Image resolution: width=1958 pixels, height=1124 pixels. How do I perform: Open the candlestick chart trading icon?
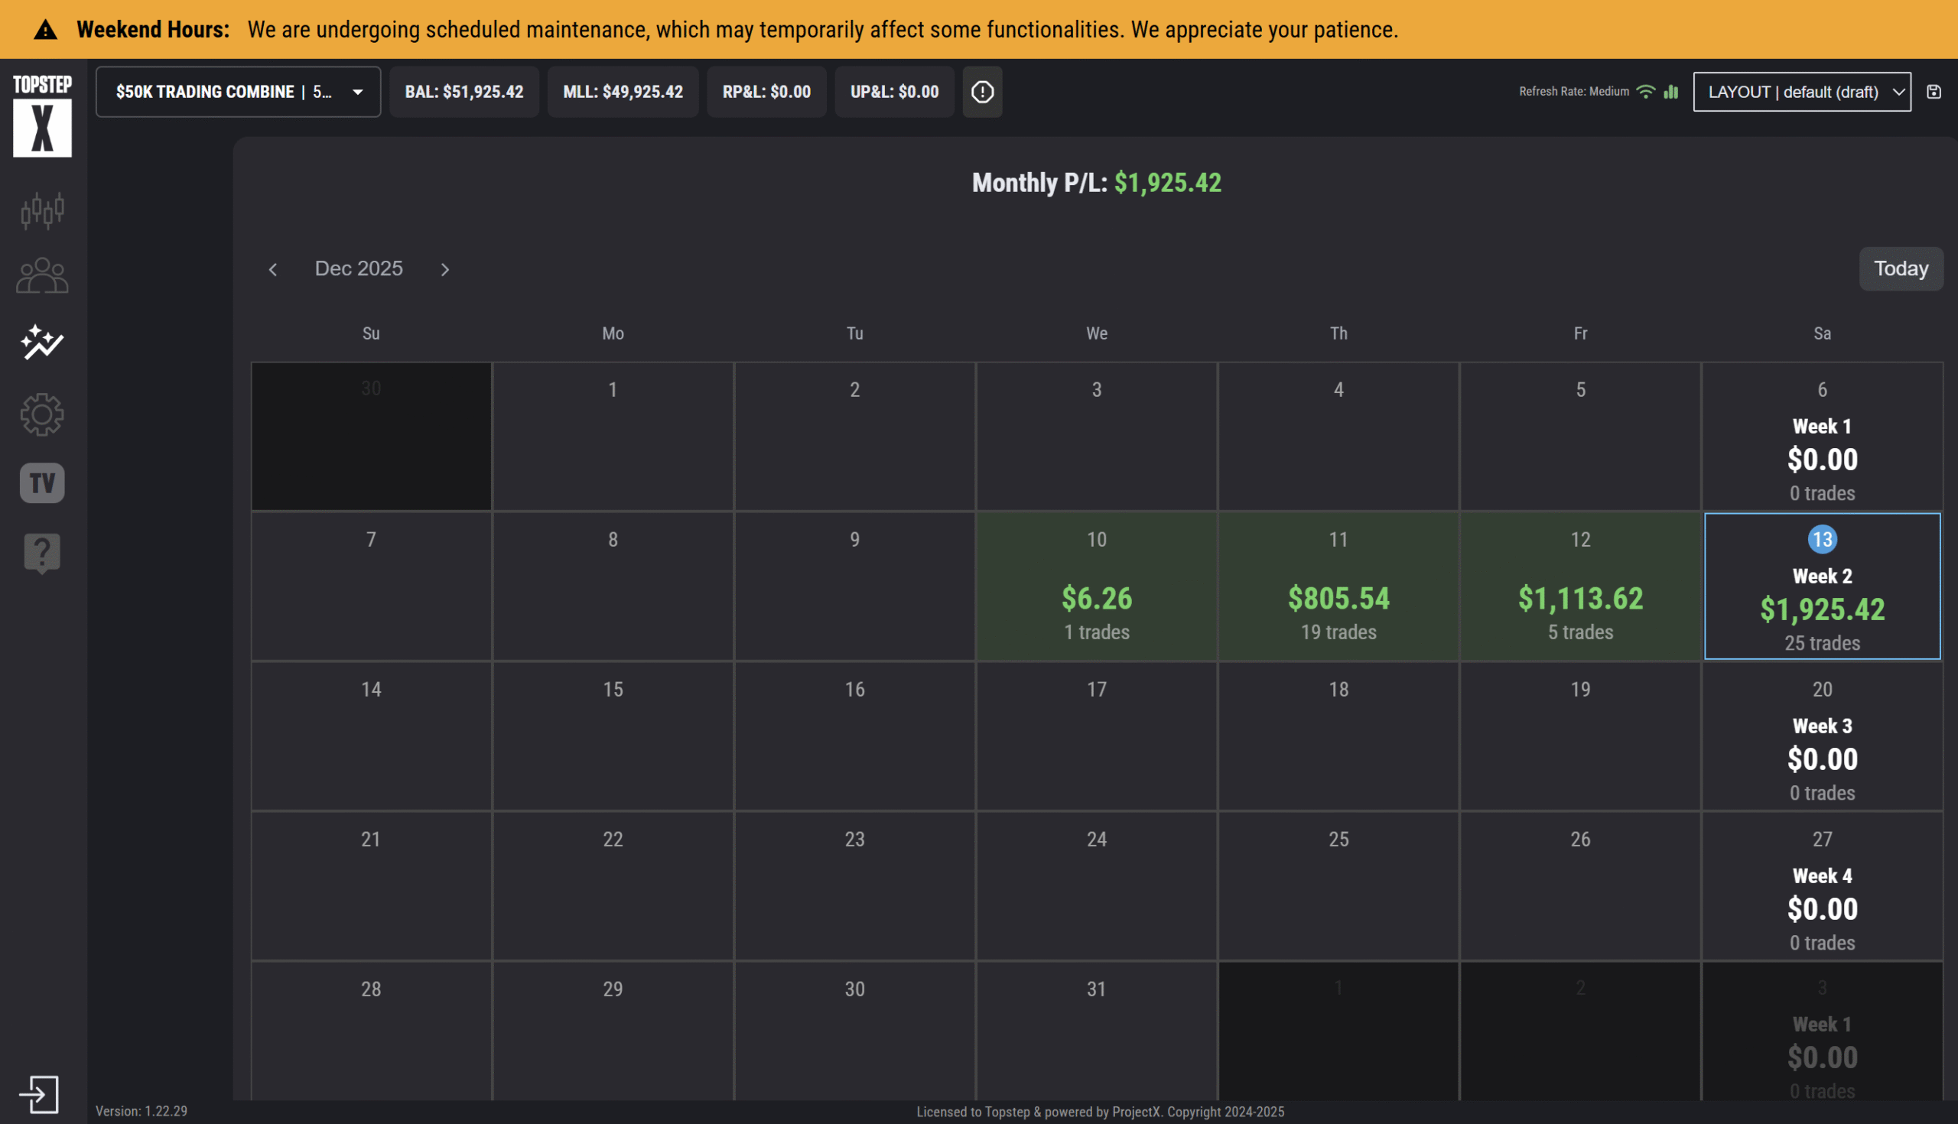[42, 210]
